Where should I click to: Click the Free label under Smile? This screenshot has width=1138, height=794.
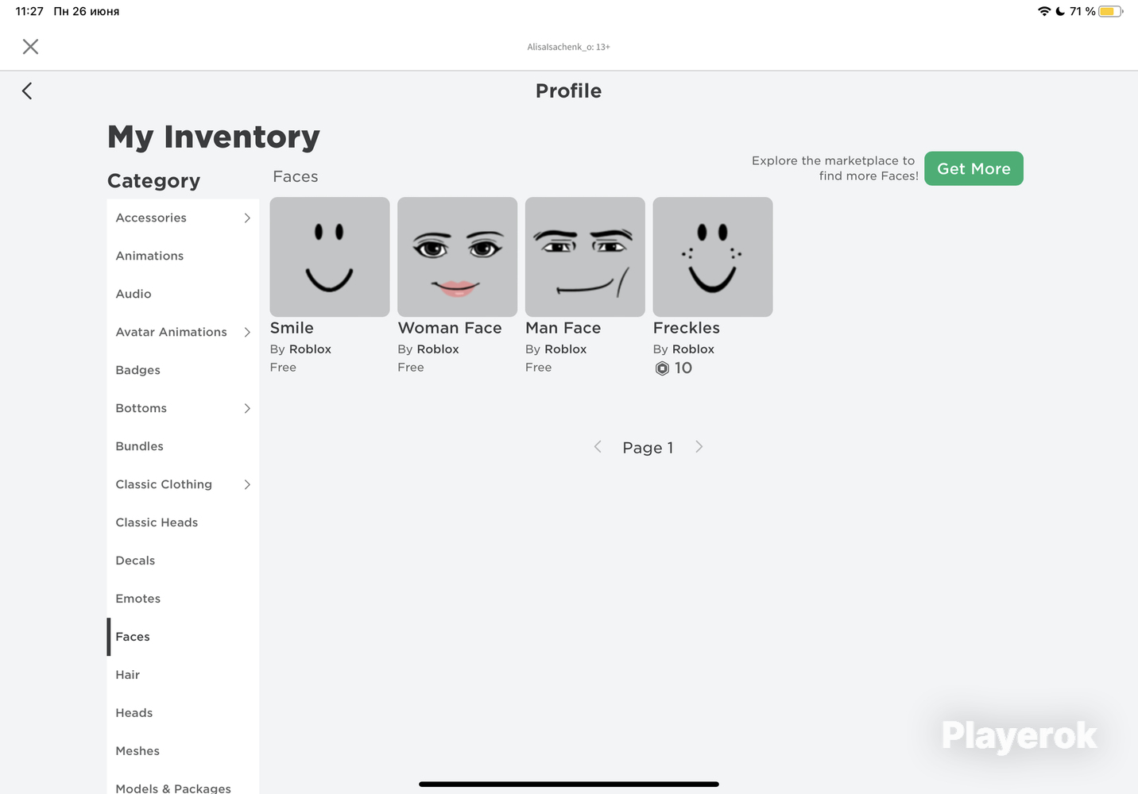pyautogui.click(x=283, y=368)
